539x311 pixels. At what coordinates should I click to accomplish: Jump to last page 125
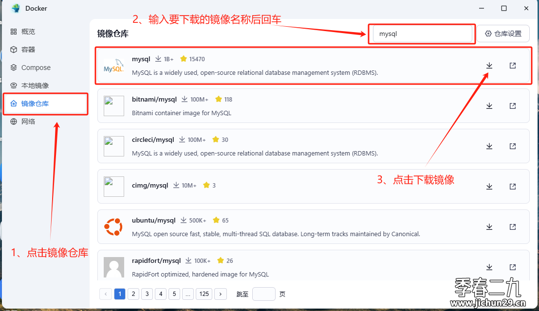point(204,294)
